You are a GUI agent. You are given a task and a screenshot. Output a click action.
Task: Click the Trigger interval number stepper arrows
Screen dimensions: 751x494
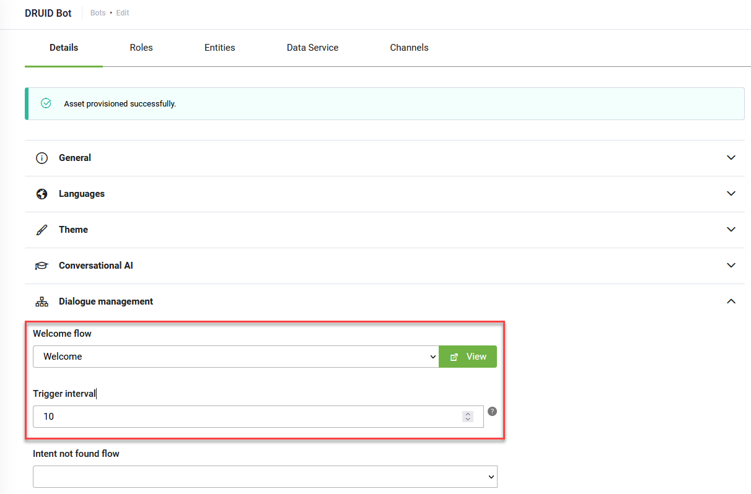coord(468,417)
